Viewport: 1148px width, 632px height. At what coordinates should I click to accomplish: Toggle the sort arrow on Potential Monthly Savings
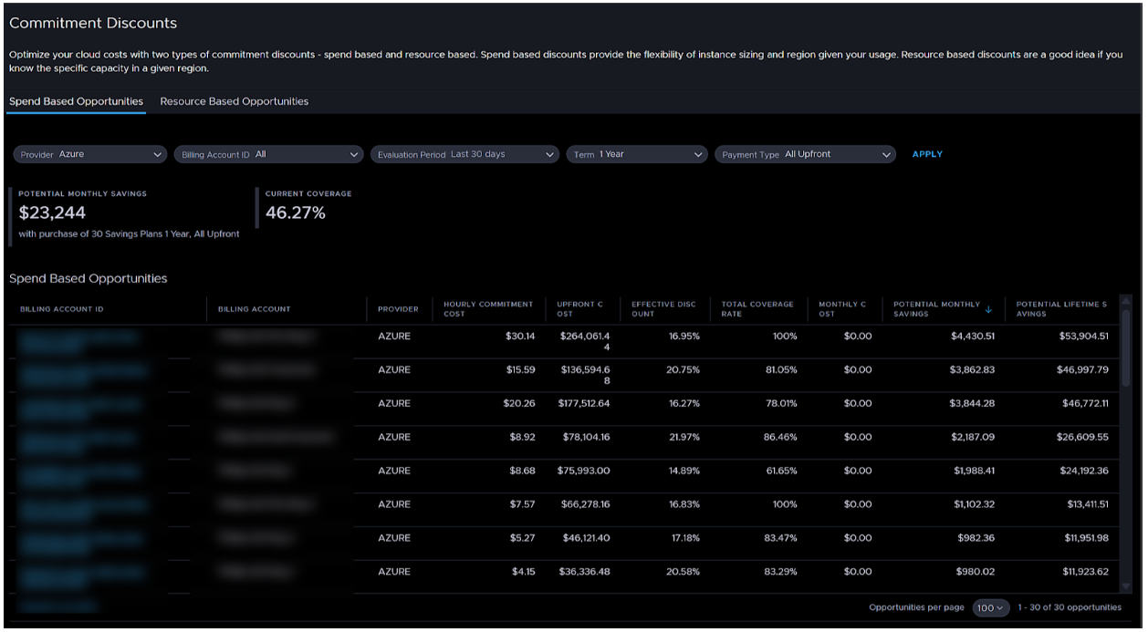tap(988, 309)
